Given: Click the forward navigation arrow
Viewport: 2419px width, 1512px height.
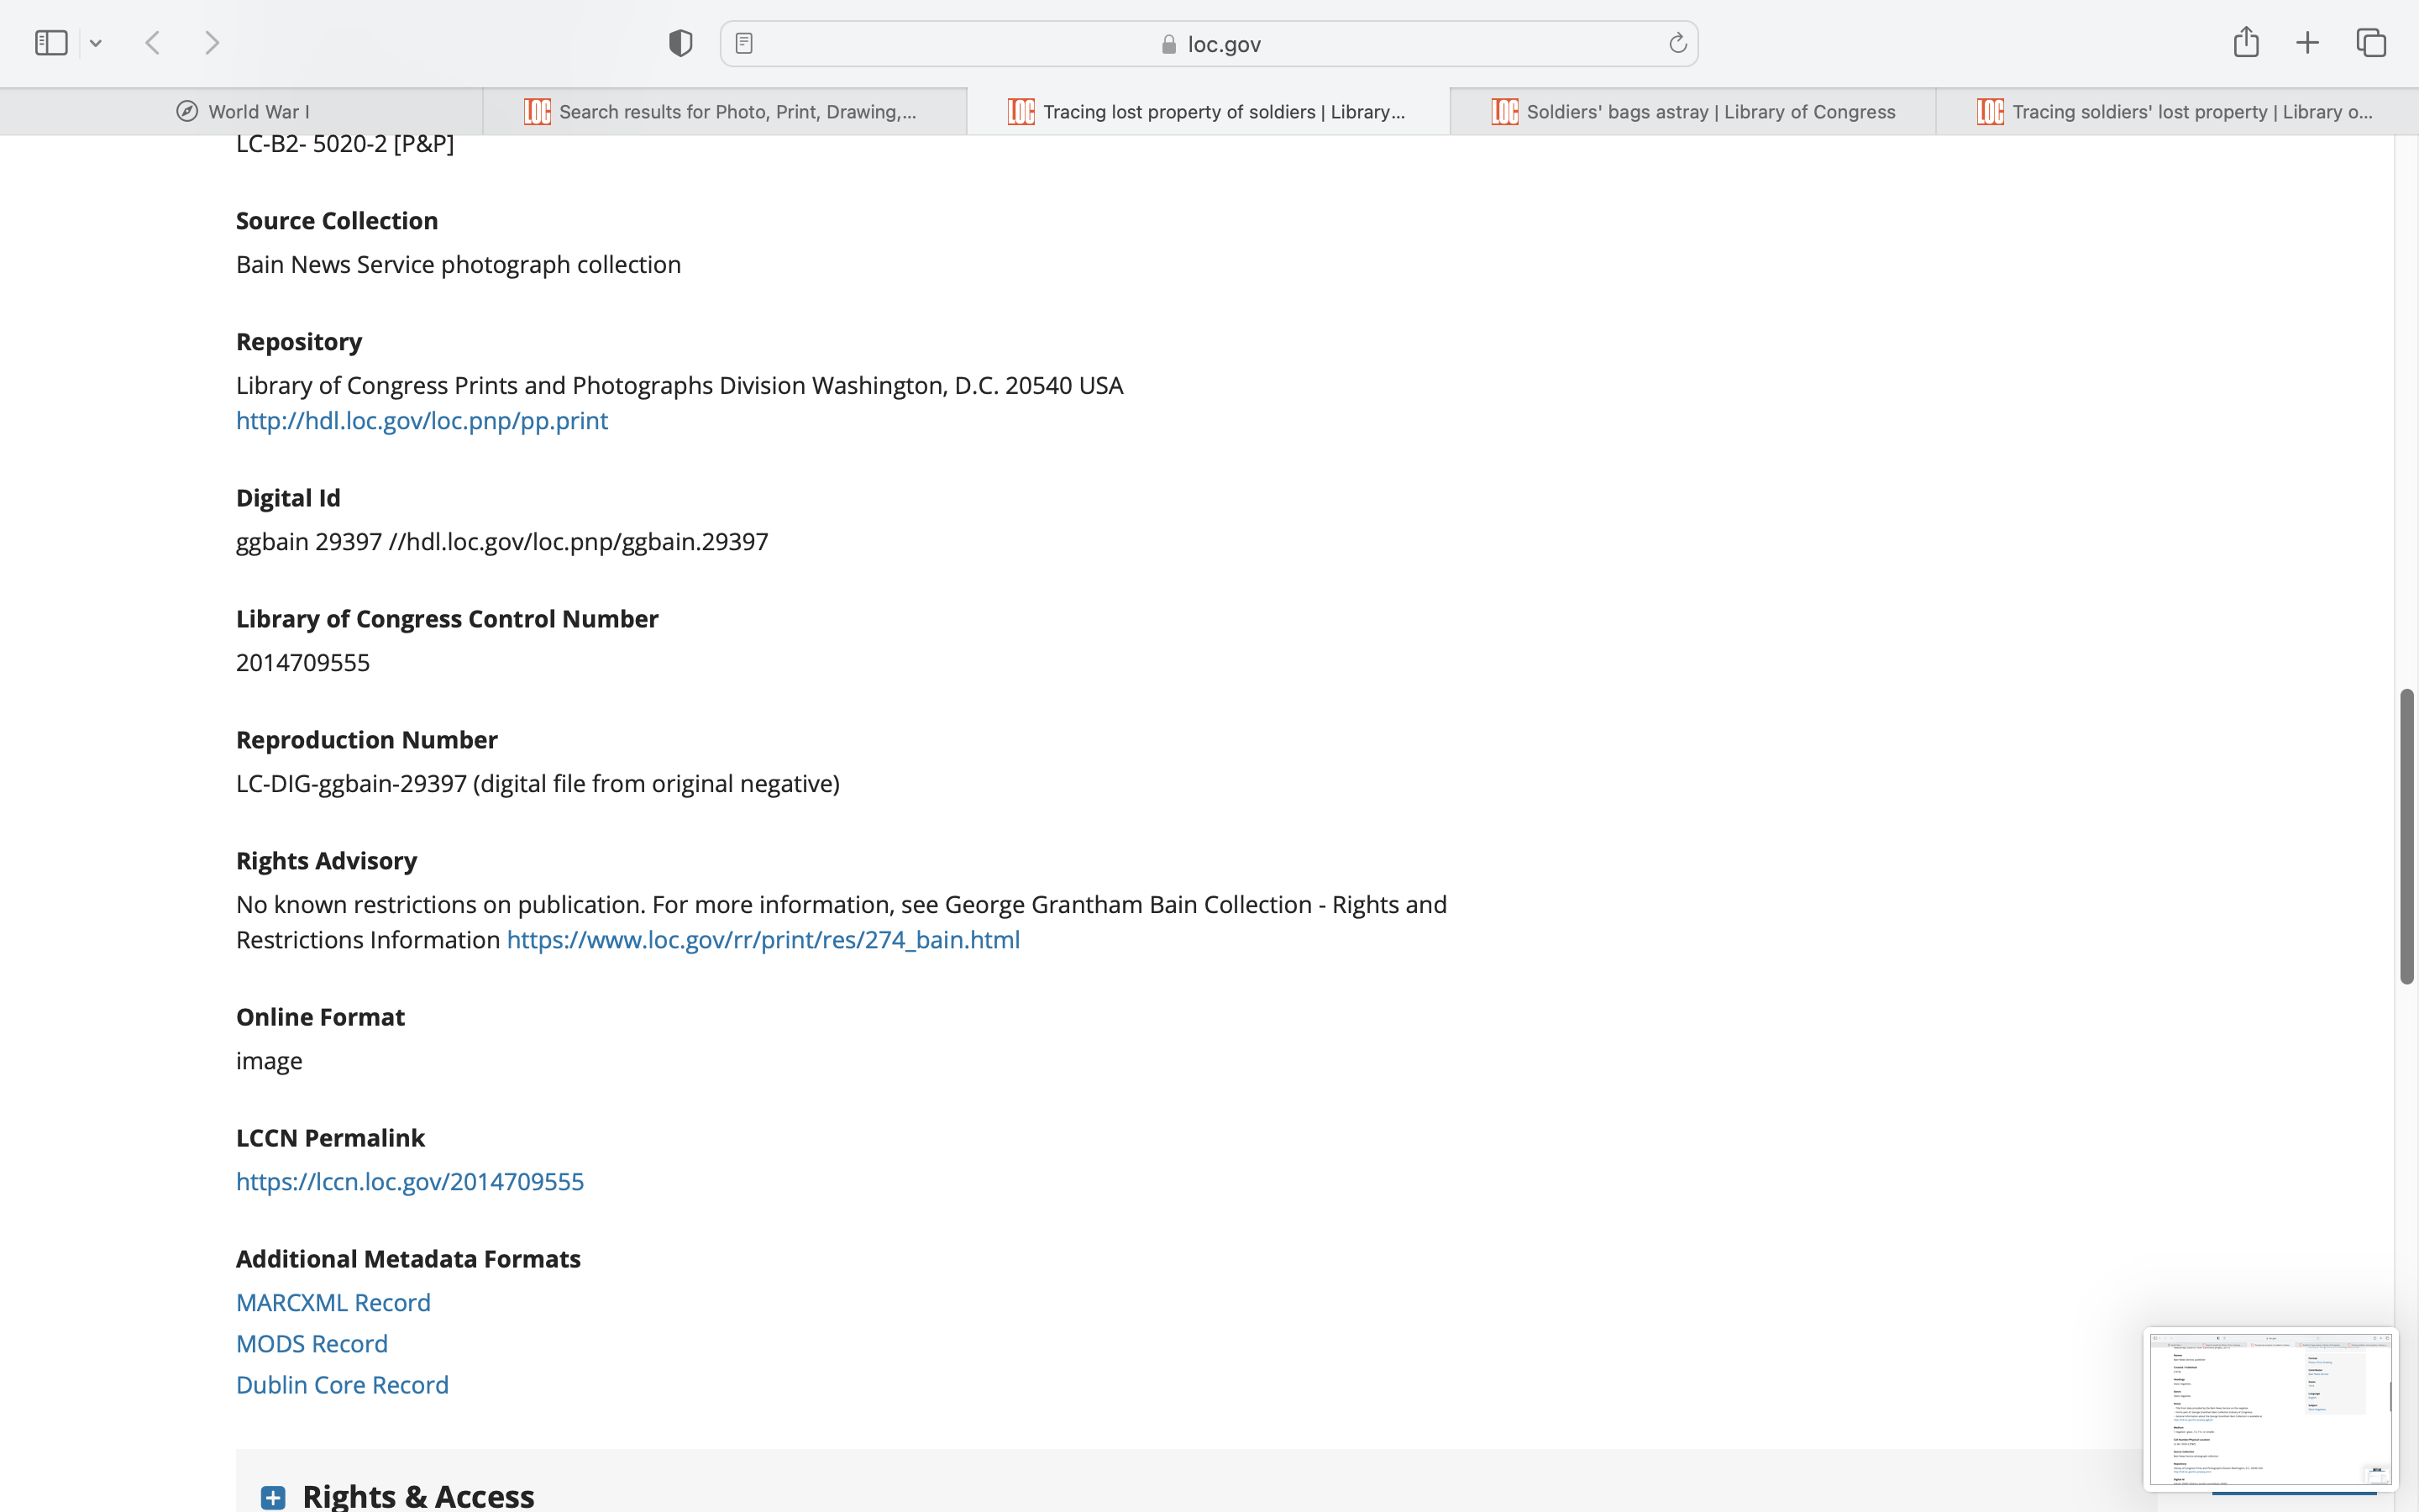Looking at the screenshot, I should (212, 43).
